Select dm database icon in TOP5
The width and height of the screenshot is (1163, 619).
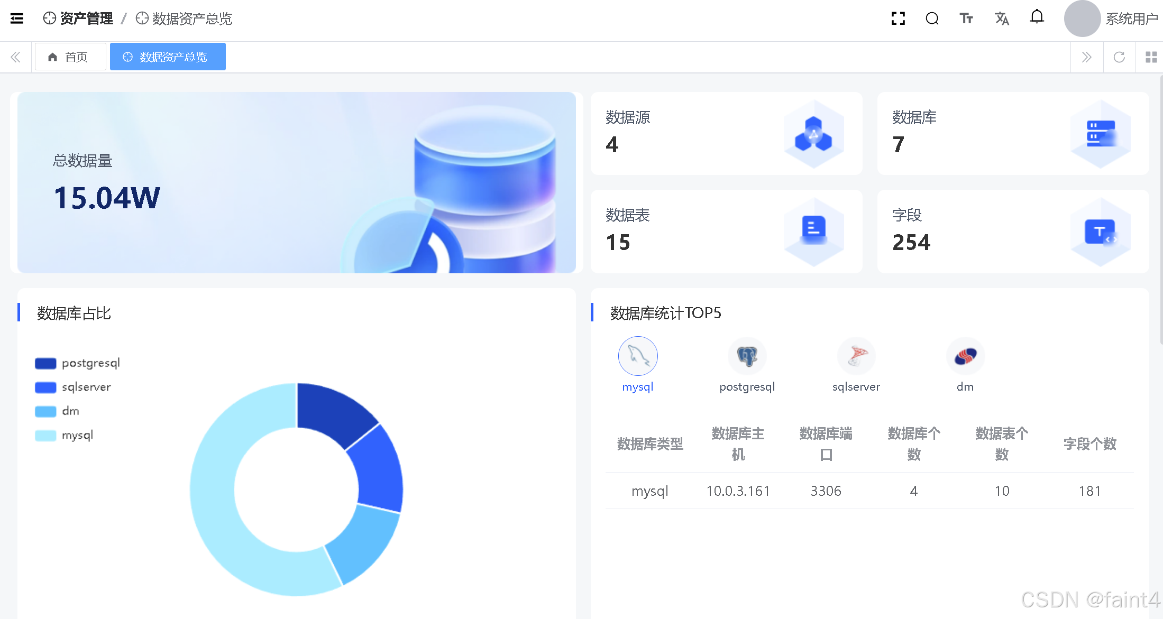tap(965, 356)
